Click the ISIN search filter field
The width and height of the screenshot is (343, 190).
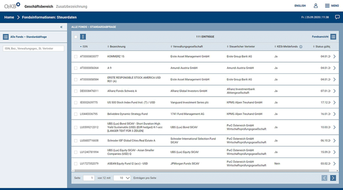pos(33,49)
